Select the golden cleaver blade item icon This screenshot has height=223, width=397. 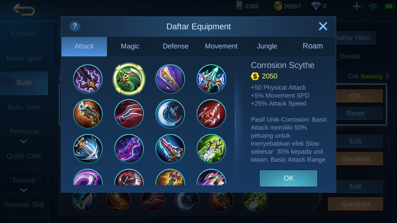click(x=170, y=79)
